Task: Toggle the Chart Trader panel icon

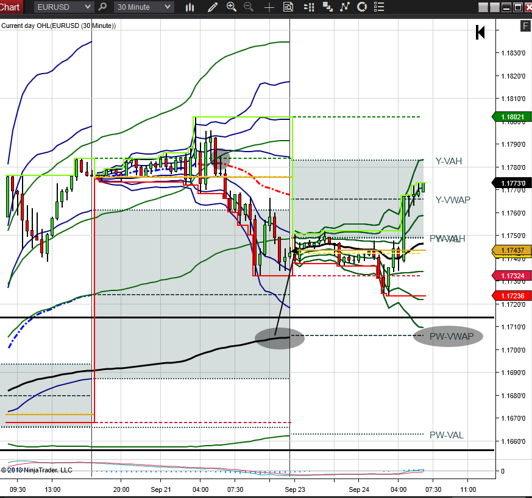Action: [309, 7]
